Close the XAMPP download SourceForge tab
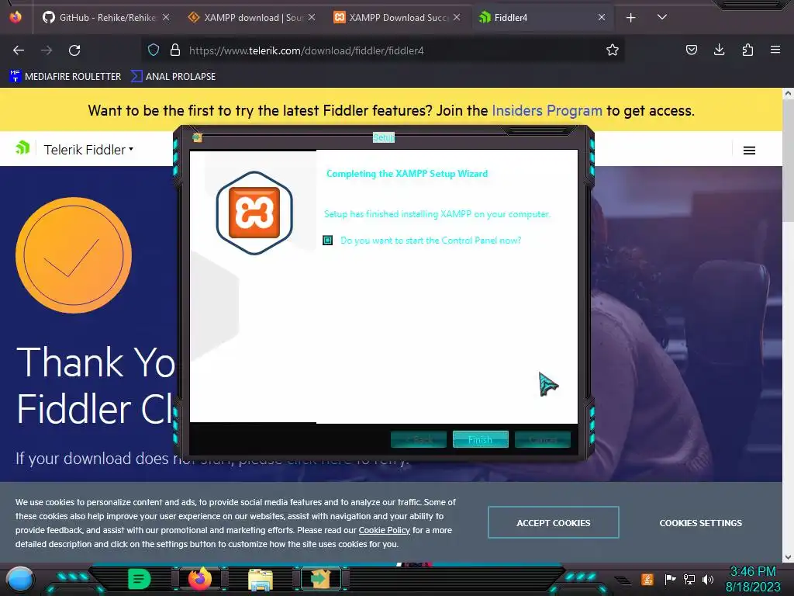The width and height of the screenshot is (794, 596). [312, 18]
